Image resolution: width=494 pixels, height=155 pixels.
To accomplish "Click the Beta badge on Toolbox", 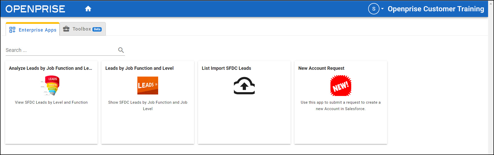I will point(97,29).
